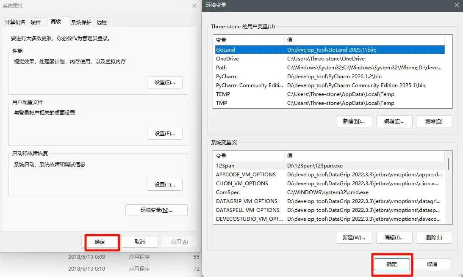
Task: Select the DEVECOSTUDIO_VM_OPT... system variable
Action: [x=330, y=219]
